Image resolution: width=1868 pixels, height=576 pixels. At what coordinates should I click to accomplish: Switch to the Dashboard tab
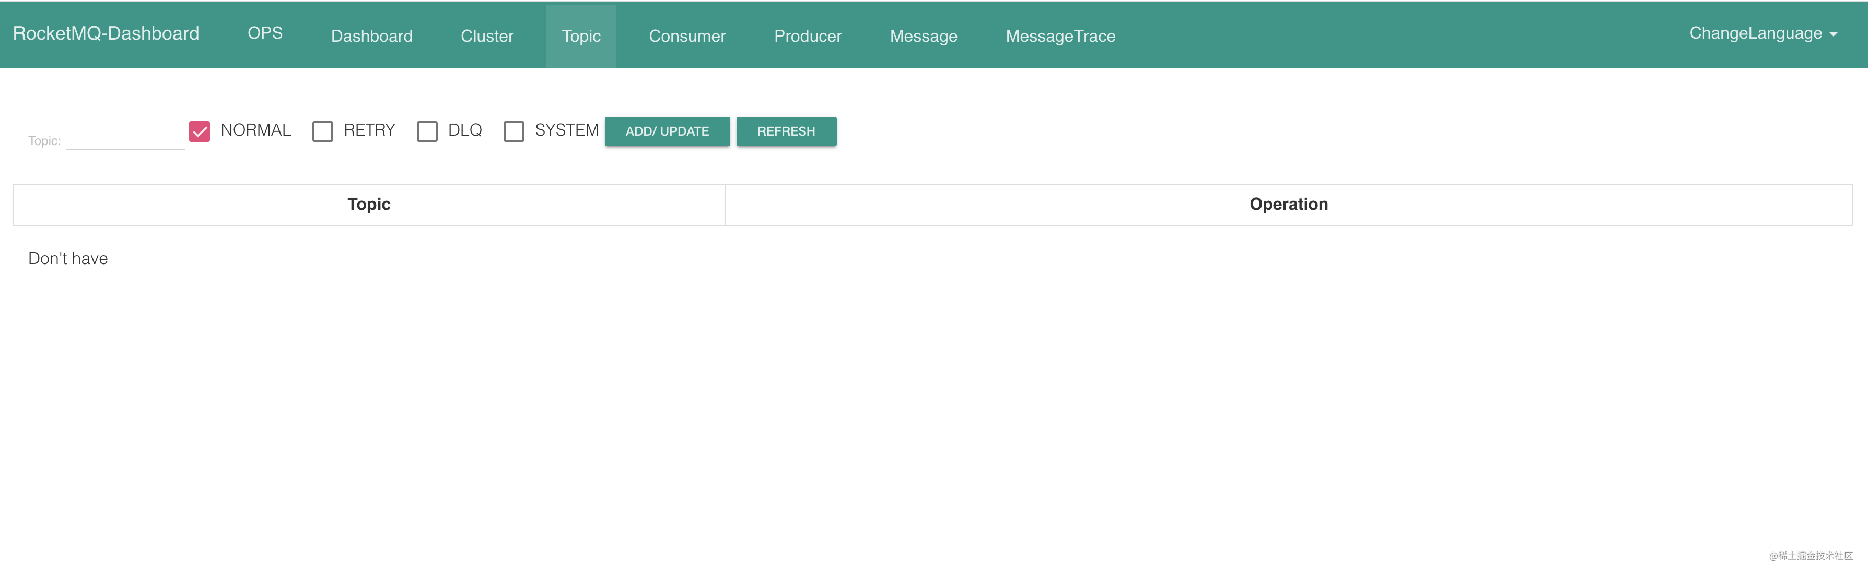coord(371,36)
